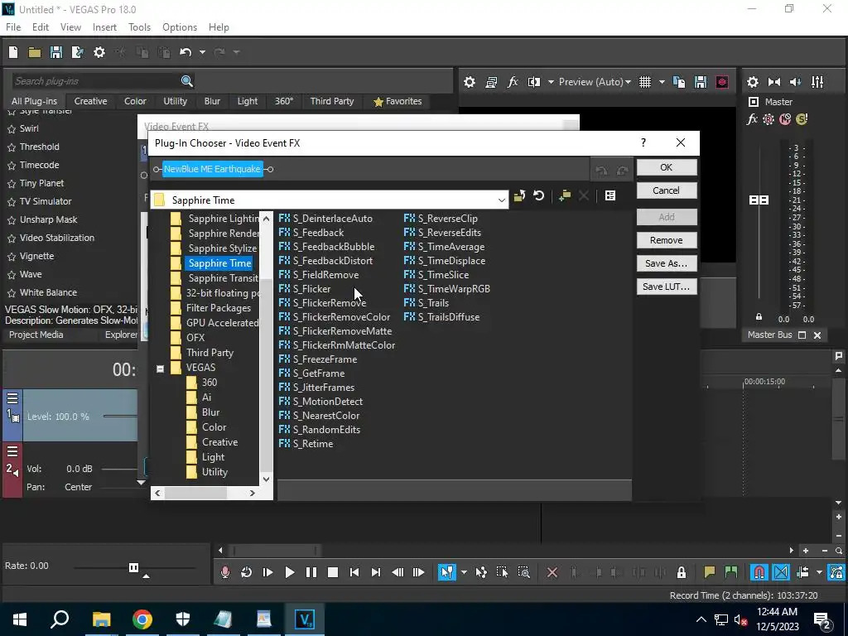
Task: Click the Pause button in transport bar
Action: click(x=311, y=572)
